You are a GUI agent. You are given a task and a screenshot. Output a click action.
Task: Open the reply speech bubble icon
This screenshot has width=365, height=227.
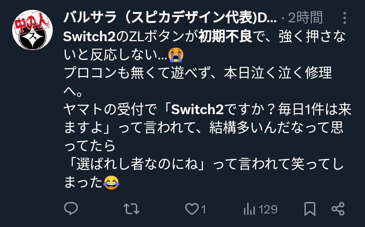[x=71, y=209]
